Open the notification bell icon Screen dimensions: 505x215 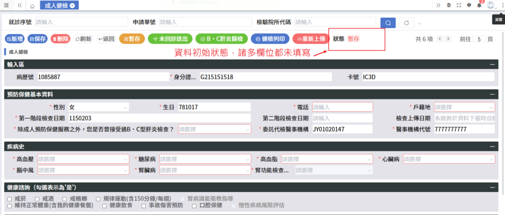coord(479,5)
